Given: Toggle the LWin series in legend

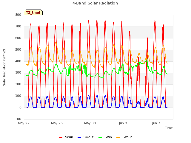Looking at the screenshot, I should coord(105,137).
